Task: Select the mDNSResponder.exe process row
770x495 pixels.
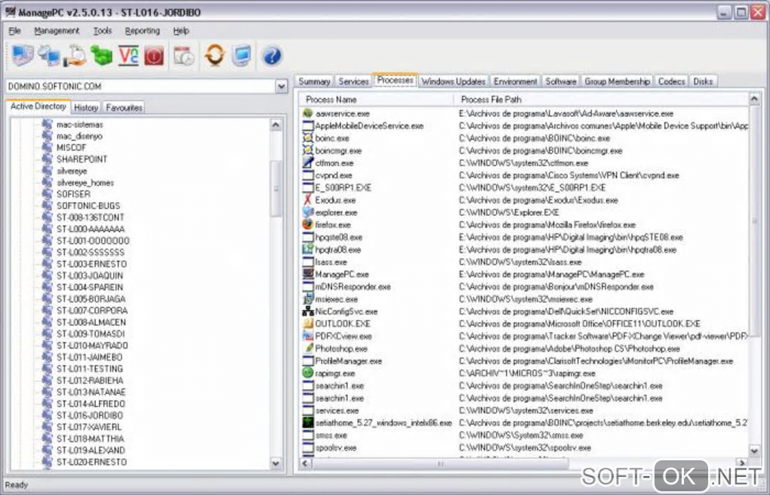Action: [x=524, y=286]
